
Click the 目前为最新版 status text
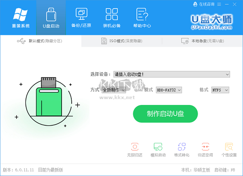click(51, 170)
